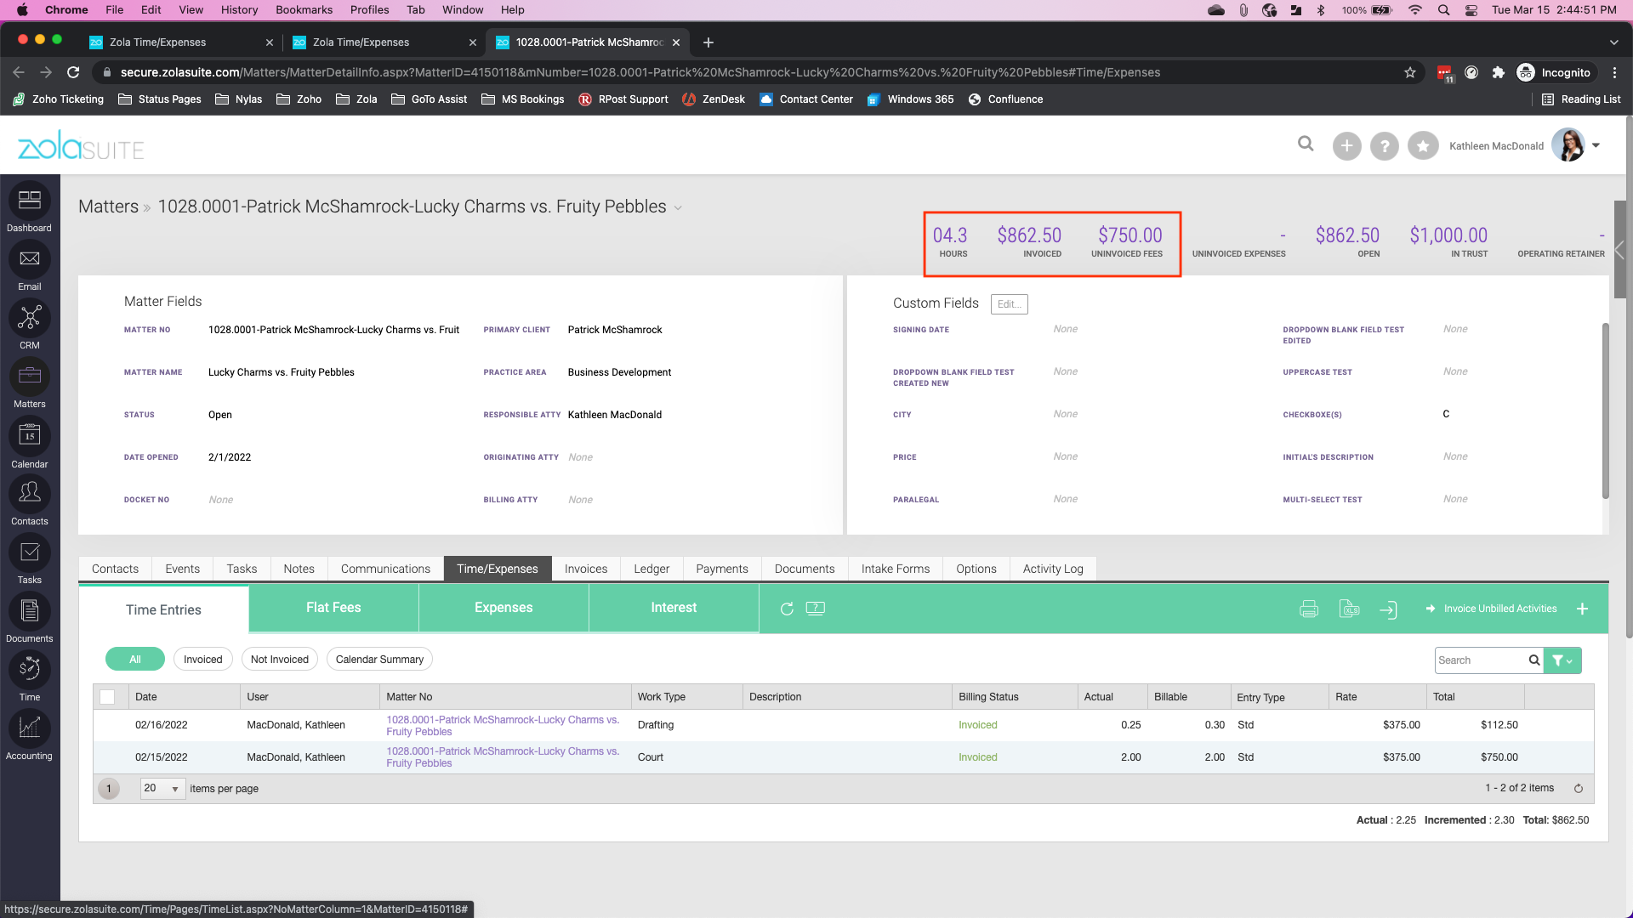Click Edit button next to Custom Fields
Screen dimensions: 1633x918
pos(1010,304)
